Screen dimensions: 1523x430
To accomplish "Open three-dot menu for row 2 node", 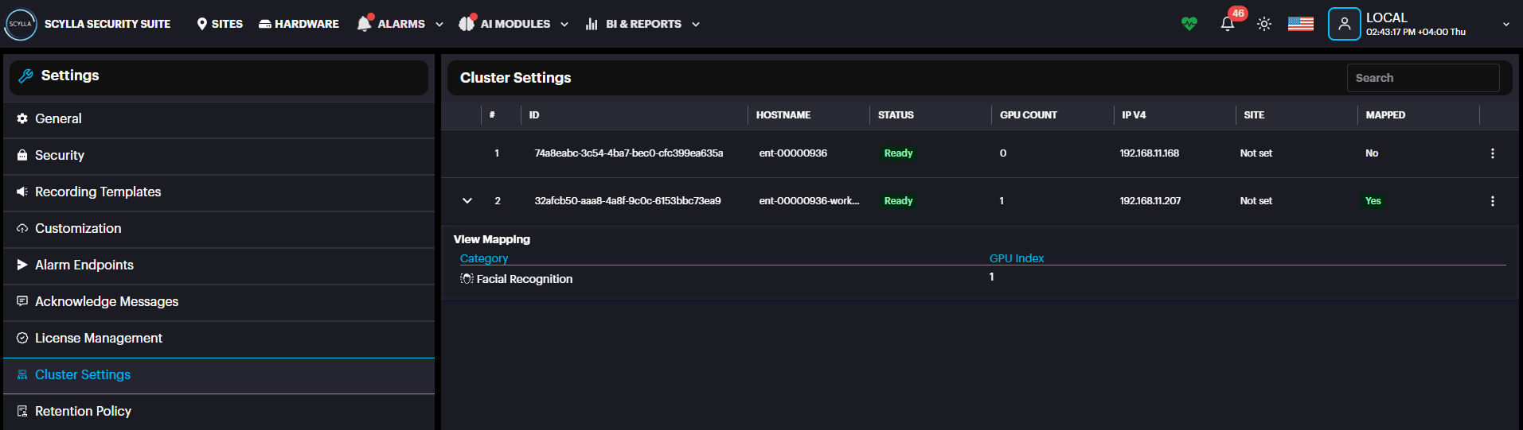I will click(1492, 201).
